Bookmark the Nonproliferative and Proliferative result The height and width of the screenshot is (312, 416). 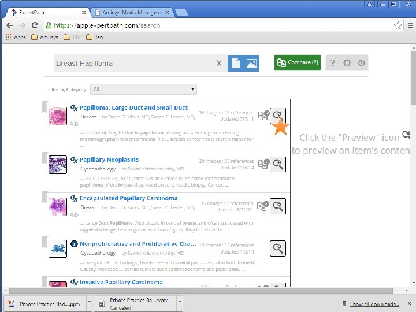coord(44,242)
